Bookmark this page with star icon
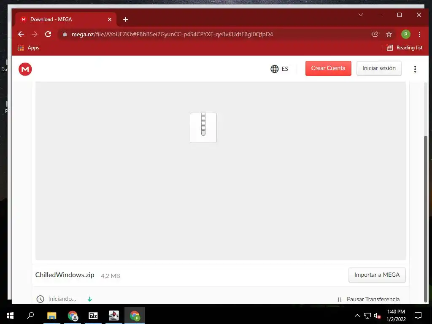This screenshot has height=324, width=432. [x=389, y=34]
